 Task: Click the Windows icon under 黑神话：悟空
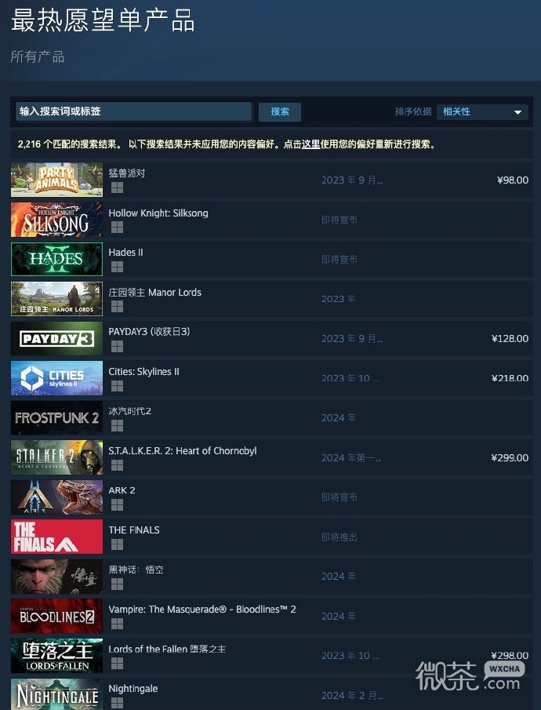[118, 584]
